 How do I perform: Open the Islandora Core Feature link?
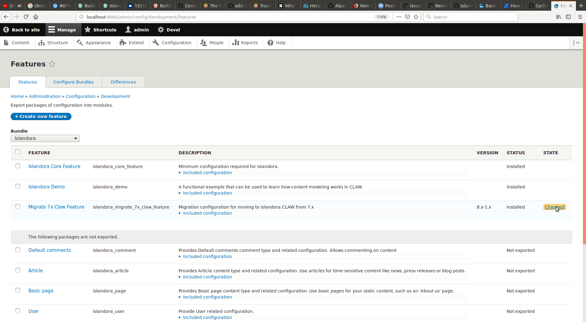54,166
